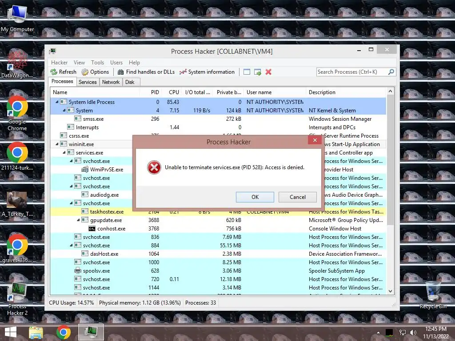The height and width of the screenshot is (341, 455).
Task: Select the smss.exe process row
Action: (218, 119)
